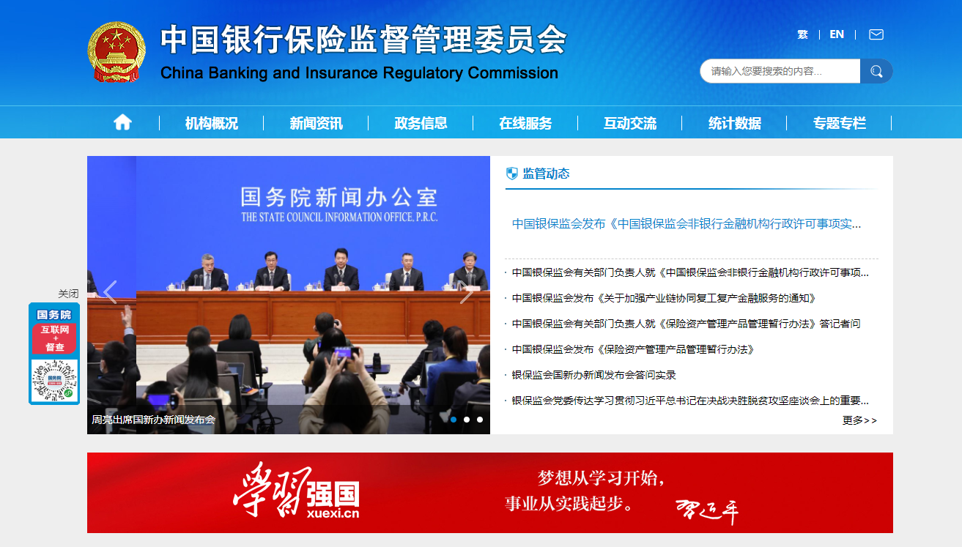Image resolution: width=962 pixels, height=547 pixels.
Task: Click the magnifier search button
Action: pyautogui.click(x=876, y=71)
